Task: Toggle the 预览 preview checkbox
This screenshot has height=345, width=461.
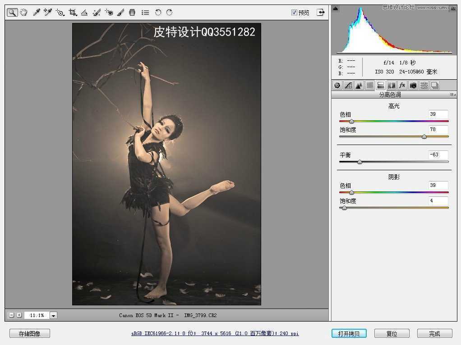Action: click(x=294, y=12)
